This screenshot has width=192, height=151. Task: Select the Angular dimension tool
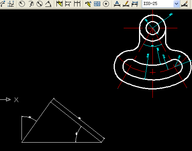(48, 4)
